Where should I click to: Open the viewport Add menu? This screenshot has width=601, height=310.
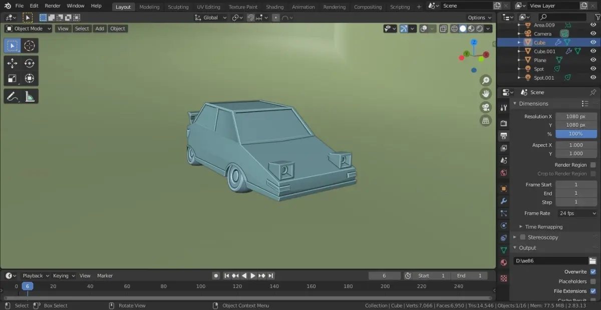100,29
